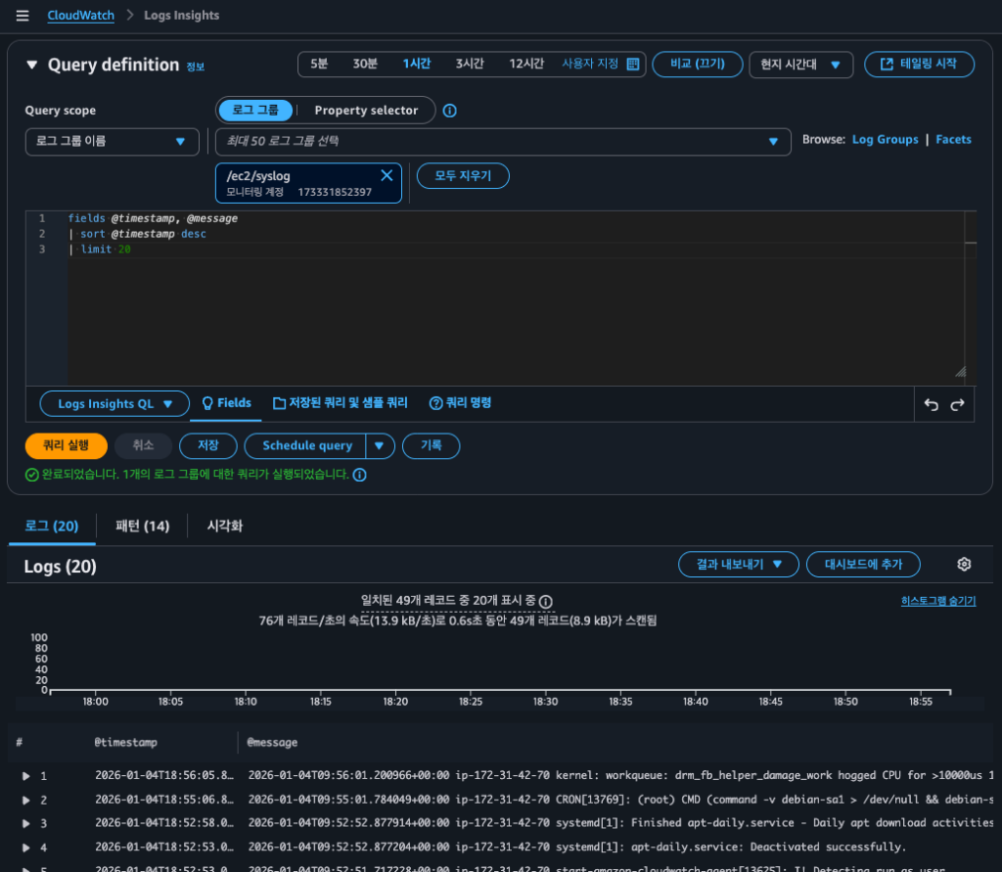Image resolution: width=1002 pixels, height=872 pixels.
Task: Click info icon next to matched records count
Action: point(546,602)
